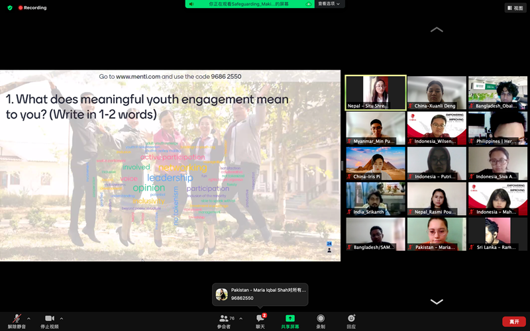Open the View Options dropdown
Image resolution: width=530 pixels, height=331 pixels.
[x=329, y=4]
